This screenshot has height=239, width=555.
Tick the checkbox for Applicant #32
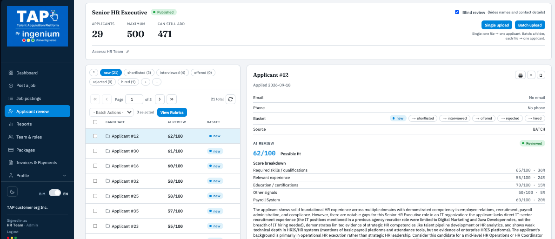(x=95, y=181)
